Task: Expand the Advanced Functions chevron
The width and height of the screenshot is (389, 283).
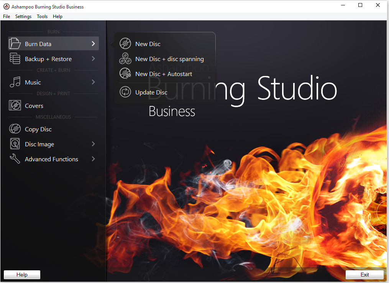Action: 93,159
